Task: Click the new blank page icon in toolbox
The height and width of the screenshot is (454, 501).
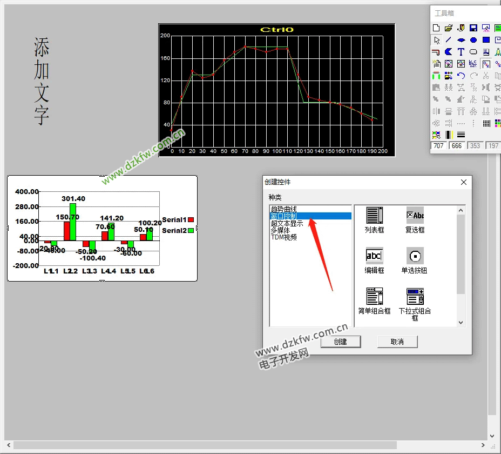Action: click(436, 28)
